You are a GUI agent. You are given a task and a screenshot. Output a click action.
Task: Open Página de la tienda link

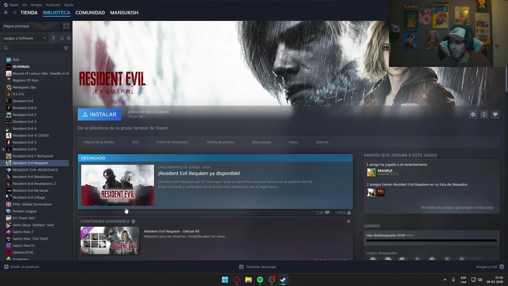coord(99,142)
